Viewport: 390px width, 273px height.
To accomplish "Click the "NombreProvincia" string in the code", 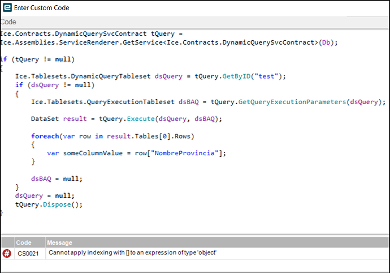I will [x=185, y=153].
